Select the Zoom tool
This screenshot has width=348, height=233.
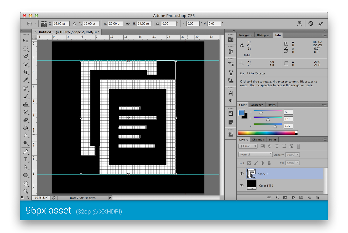[26, 191]
